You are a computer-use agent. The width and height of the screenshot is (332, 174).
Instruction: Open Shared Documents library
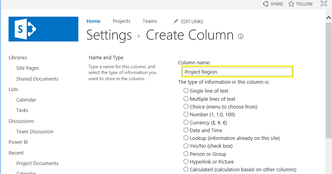coord(37,79)
